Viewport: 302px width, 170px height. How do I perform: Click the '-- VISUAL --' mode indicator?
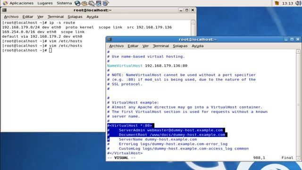coord(121,158)
